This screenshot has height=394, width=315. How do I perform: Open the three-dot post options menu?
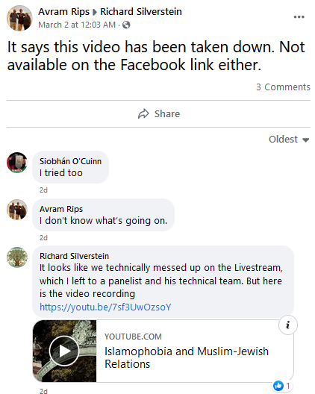(x=299, y=17)
